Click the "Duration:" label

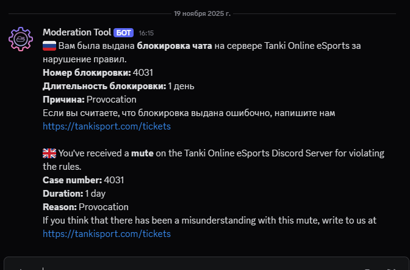coord(63,194)
